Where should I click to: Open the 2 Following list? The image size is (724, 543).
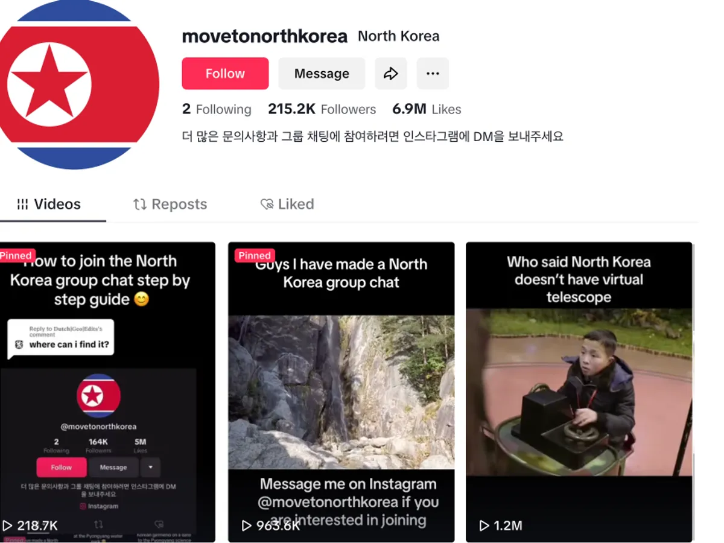click(217, 109)
